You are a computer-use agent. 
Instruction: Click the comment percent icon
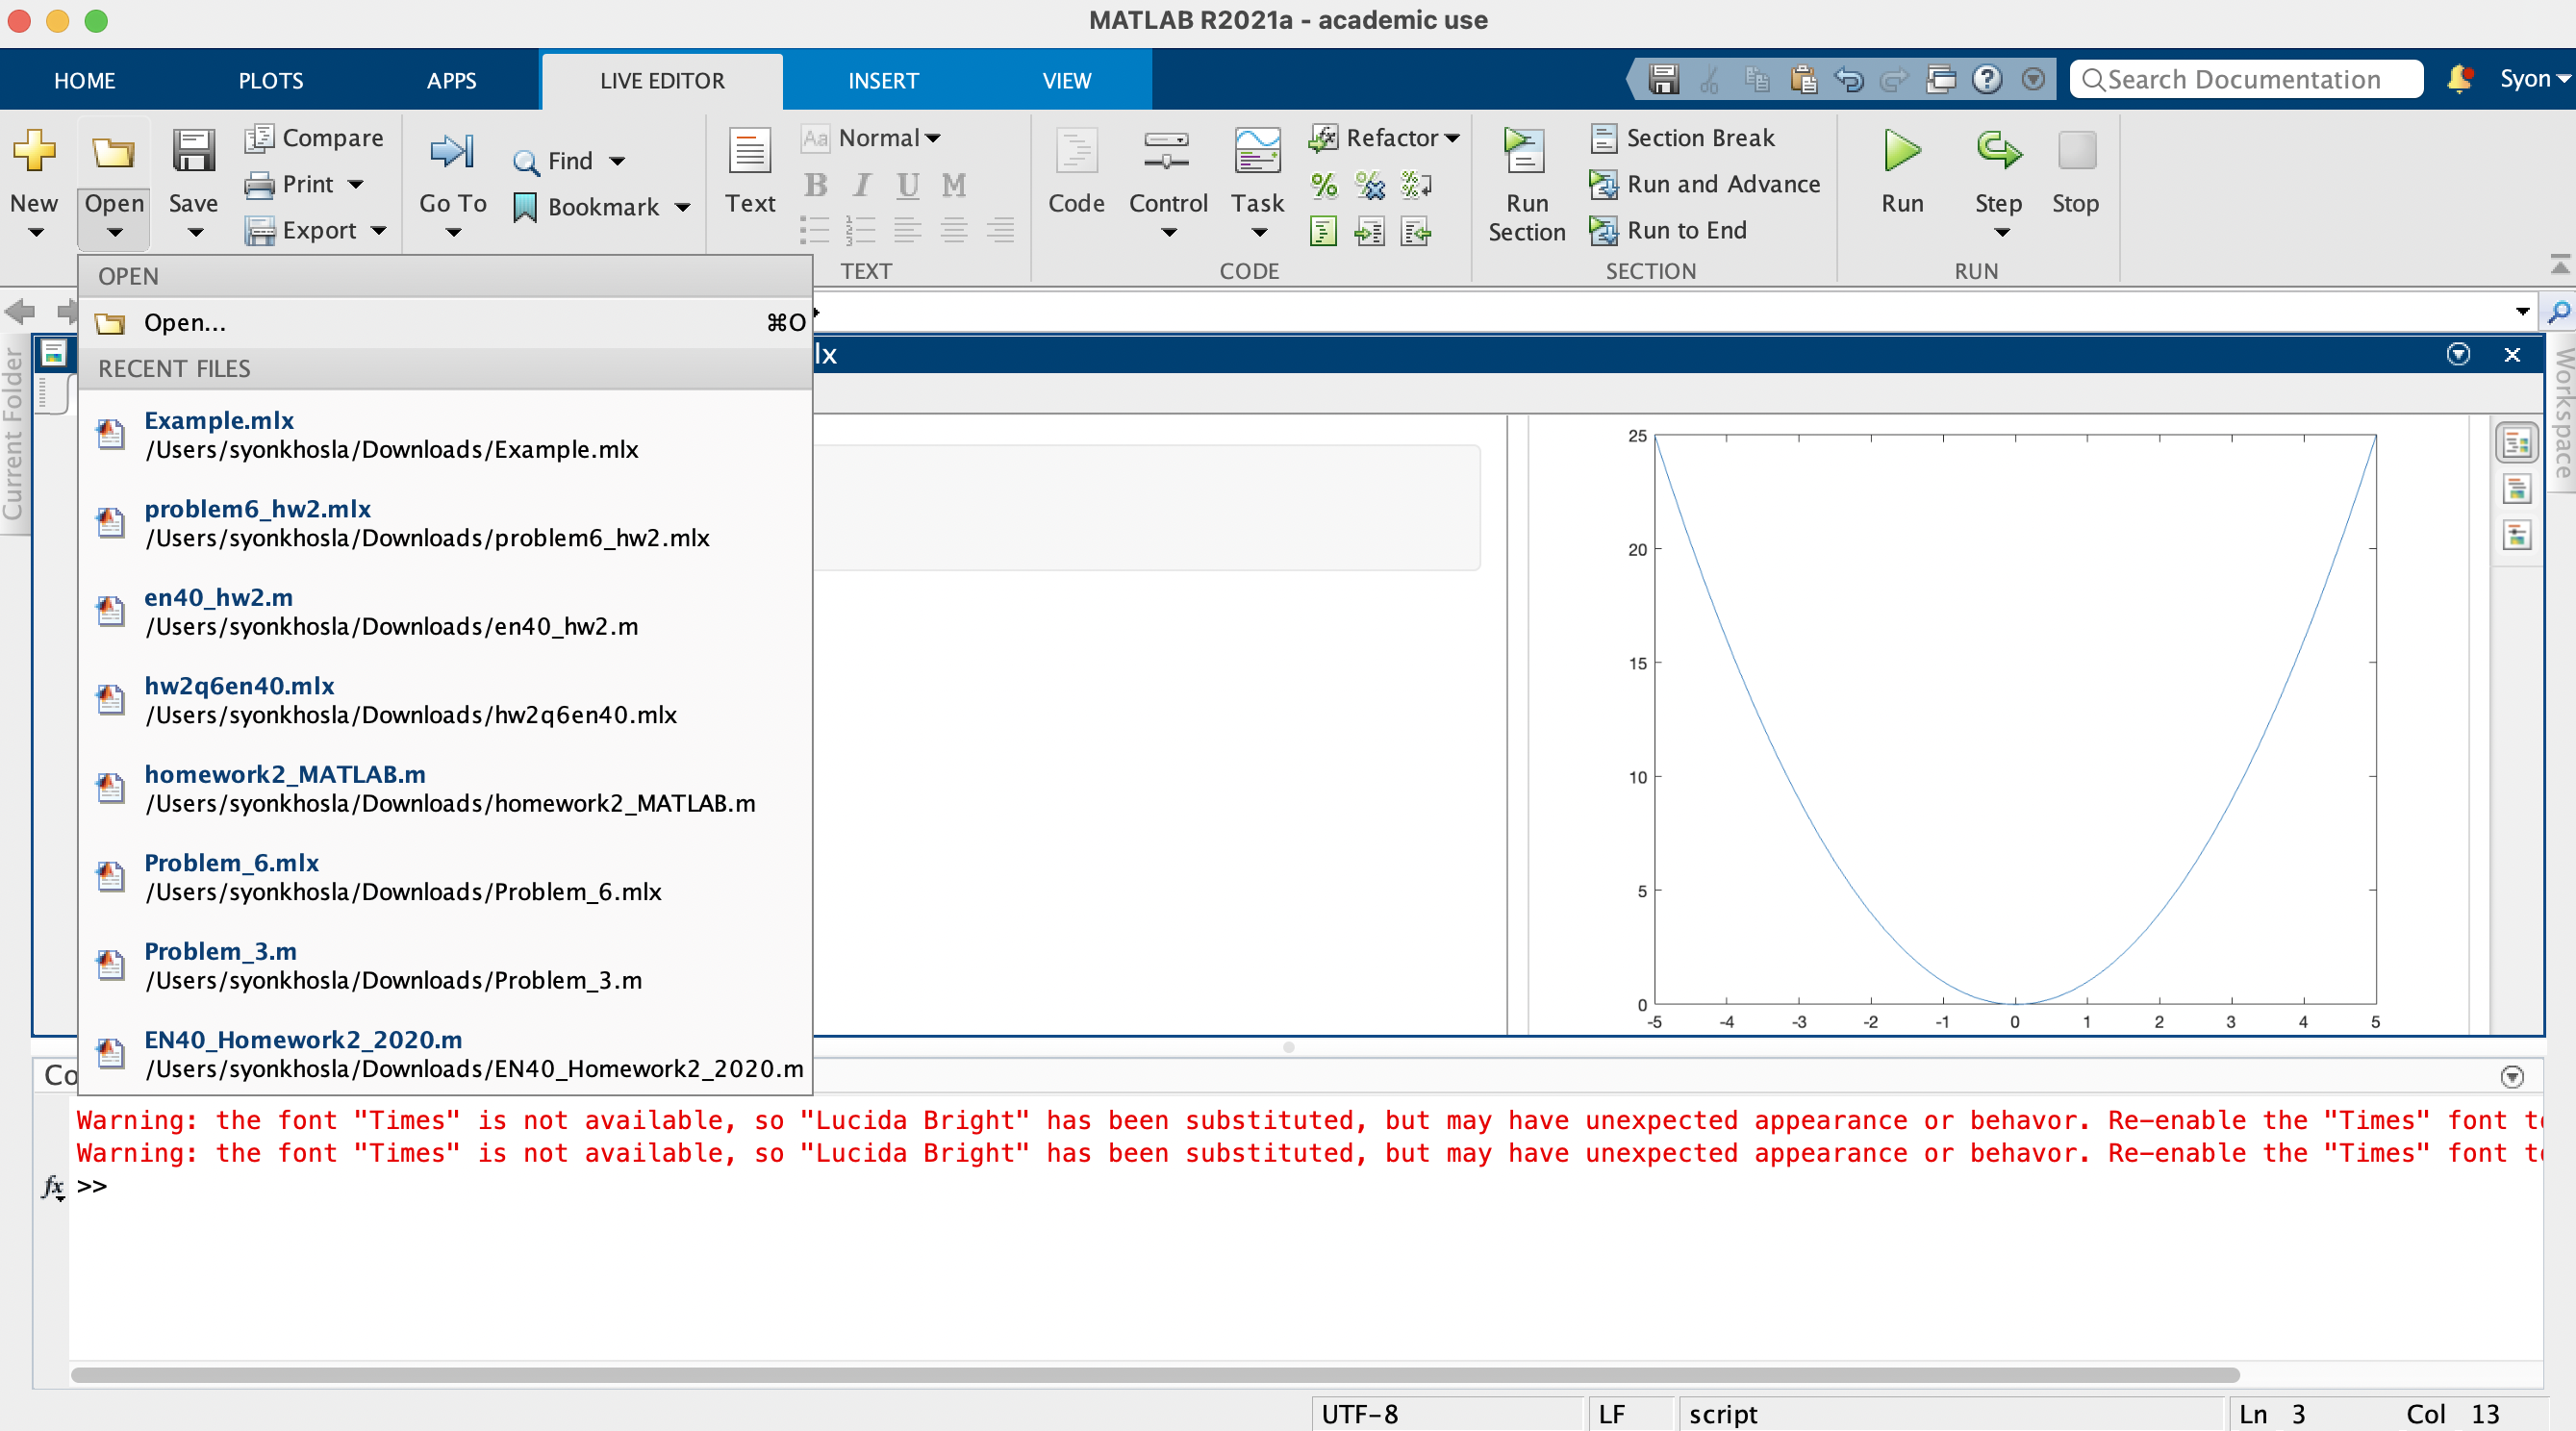coord(1324,185)
